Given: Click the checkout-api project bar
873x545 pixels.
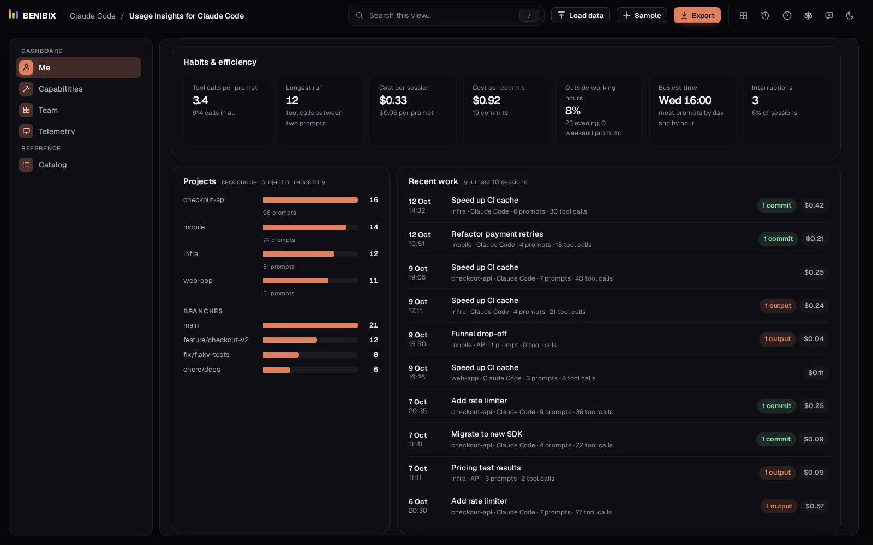Looking at the screenshot, I should point(310,200).
